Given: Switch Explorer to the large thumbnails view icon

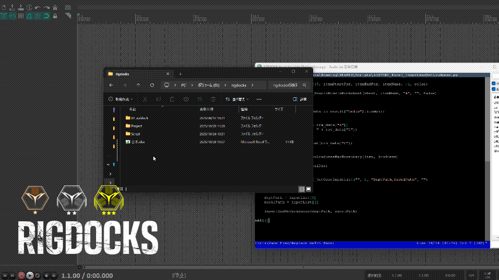Looking at the screenshot, I should coord(308,189).
